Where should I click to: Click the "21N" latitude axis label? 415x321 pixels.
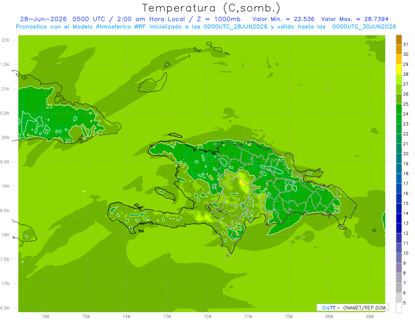coord(5,89)
